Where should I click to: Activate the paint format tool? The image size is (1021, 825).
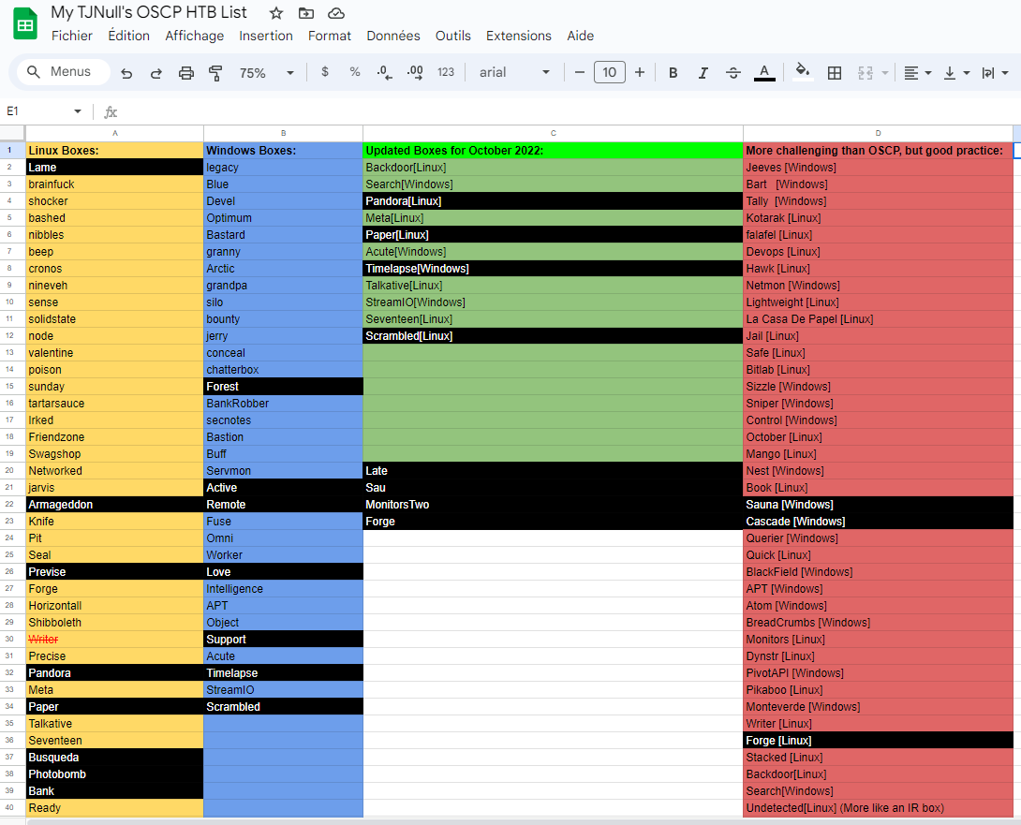click(x=215, y=73)
